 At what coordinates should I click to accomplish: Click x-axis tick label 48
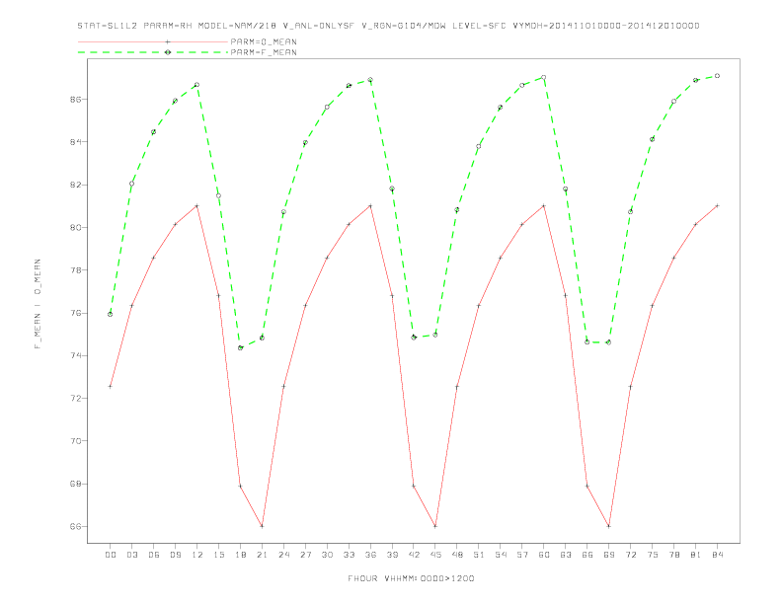click(457, 555)
